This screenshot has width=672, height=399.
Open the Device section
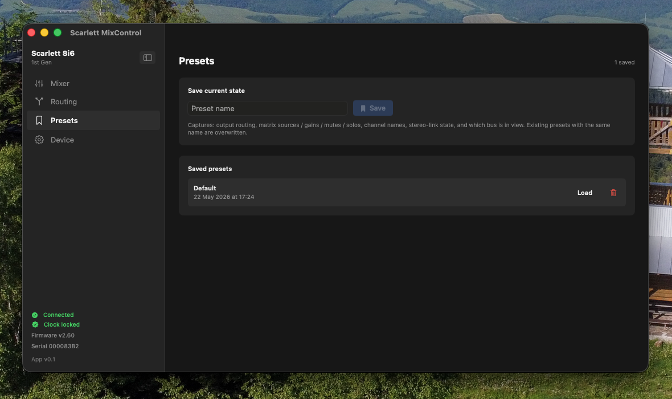tap(93, 140)
